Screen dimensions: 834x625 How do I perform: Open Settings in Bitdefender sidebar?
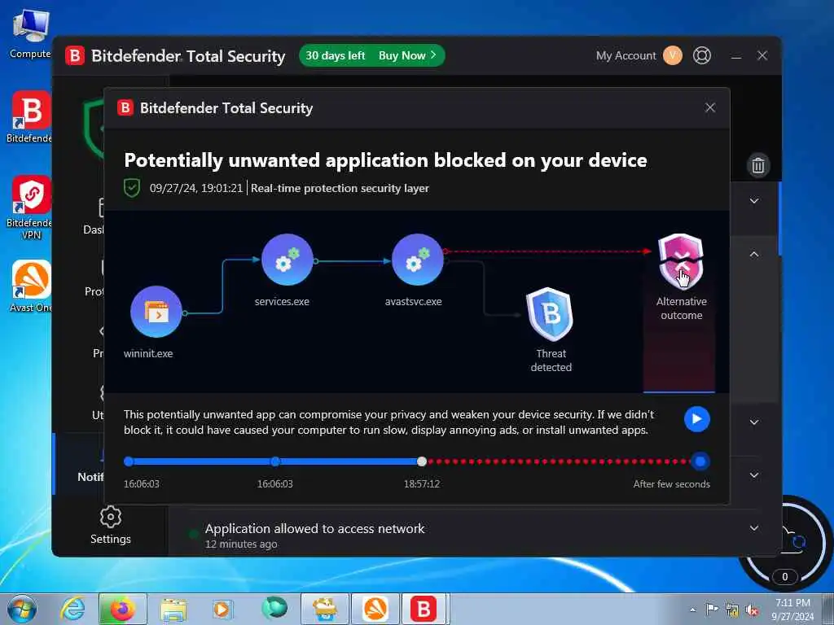[x=110, y=526]
